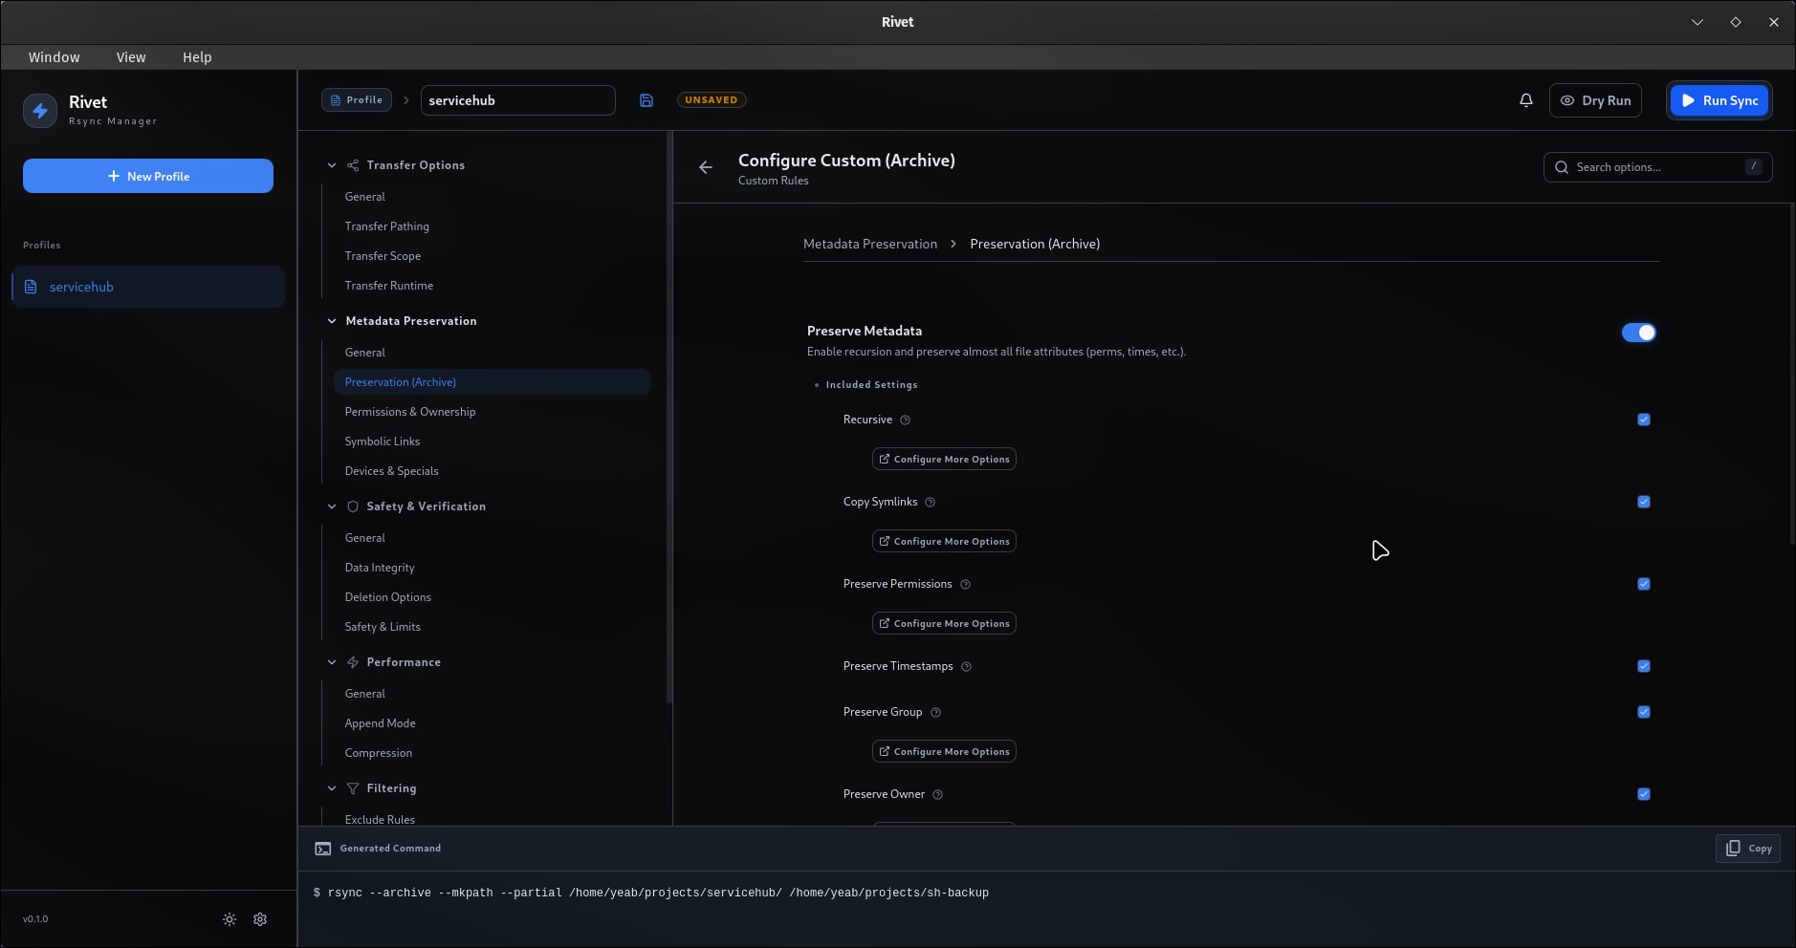Click the back arrow beside Configure Custom
The width and height of the screenshot is (1796, 948).
(706, 167)
